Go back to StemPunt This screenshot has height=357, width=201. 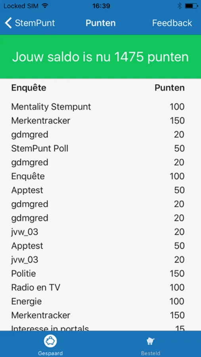point(30,23)
